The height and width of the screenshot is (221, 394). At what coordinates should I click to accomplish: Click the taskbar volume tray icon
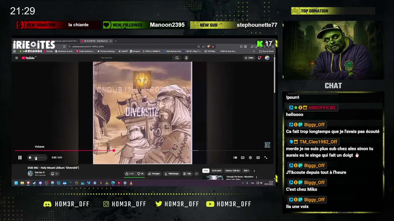(x=261, y=183)
